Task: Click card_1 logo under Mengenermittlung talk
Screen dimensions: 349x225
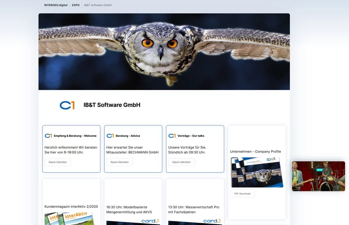Action: tap(150, 221)
